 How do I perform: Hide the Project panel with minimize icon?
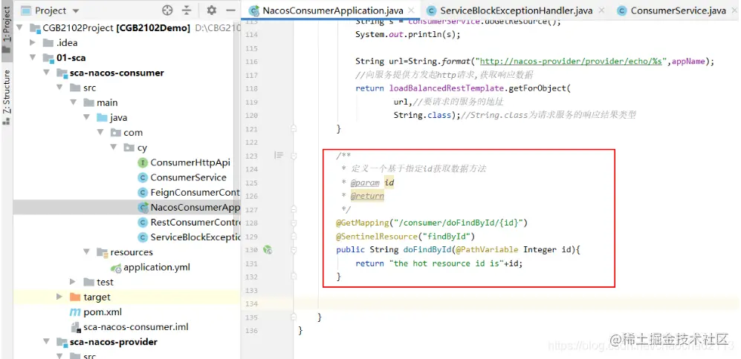coord(230,10)
